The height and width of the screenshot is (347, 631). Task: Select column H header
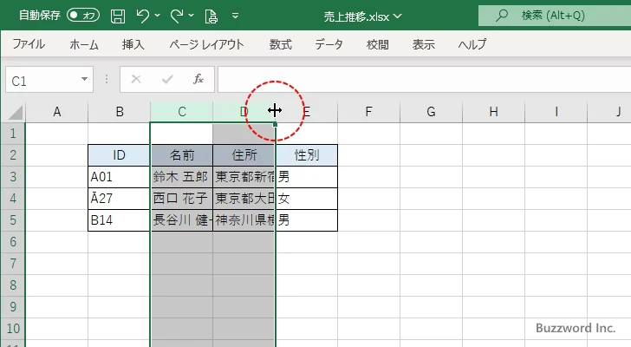coord(493,112)
